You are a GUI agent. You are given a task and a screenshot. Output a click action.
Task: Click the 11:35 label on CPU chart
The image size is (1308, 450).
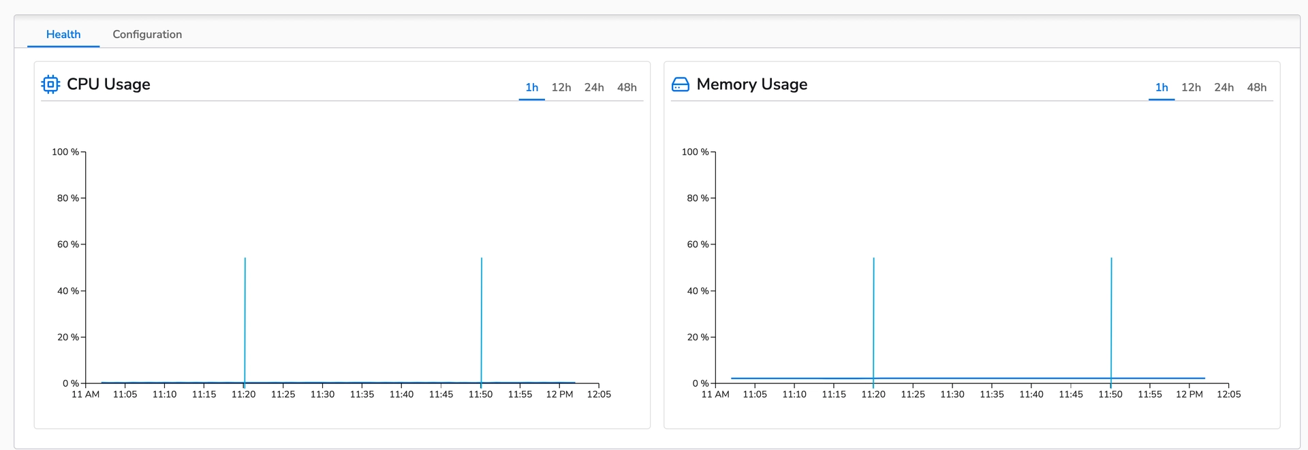tap(362, 394)
